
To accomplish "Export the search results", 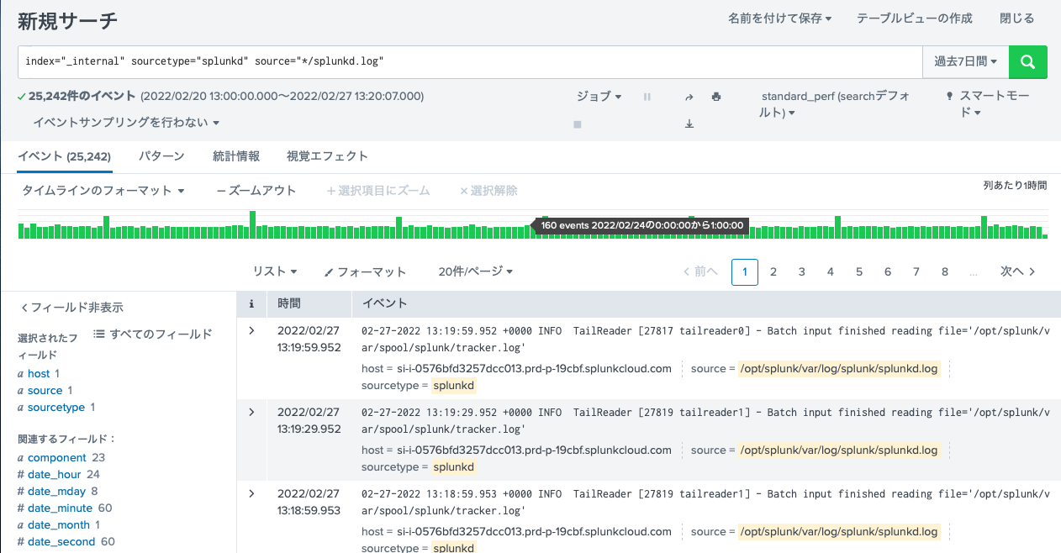I will (689, 124).
